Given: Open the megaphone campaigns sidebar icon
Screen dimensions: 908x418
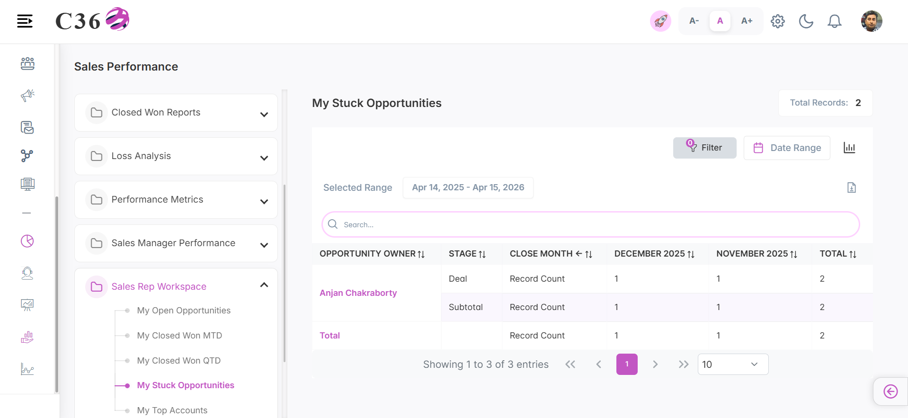Looking at the screenshot, I should click(x=27, y=95).
